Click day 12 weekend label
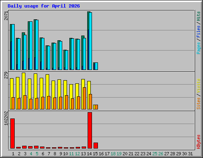 click(77, 154)
